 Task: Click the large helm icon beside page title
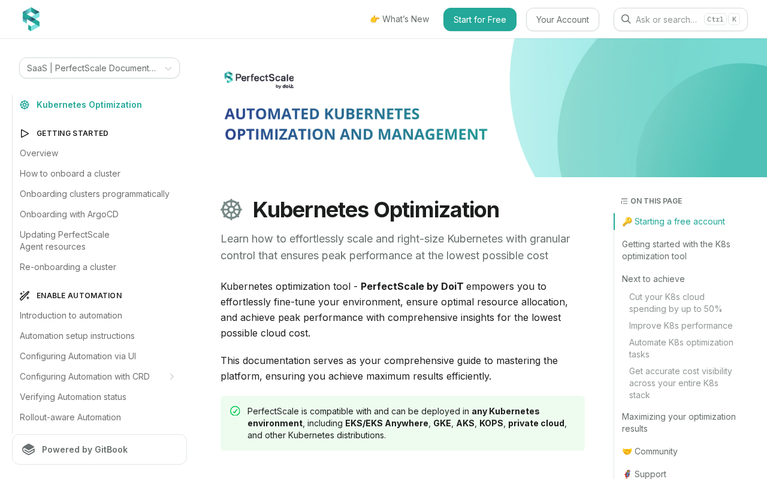click(x=231, y=210)
